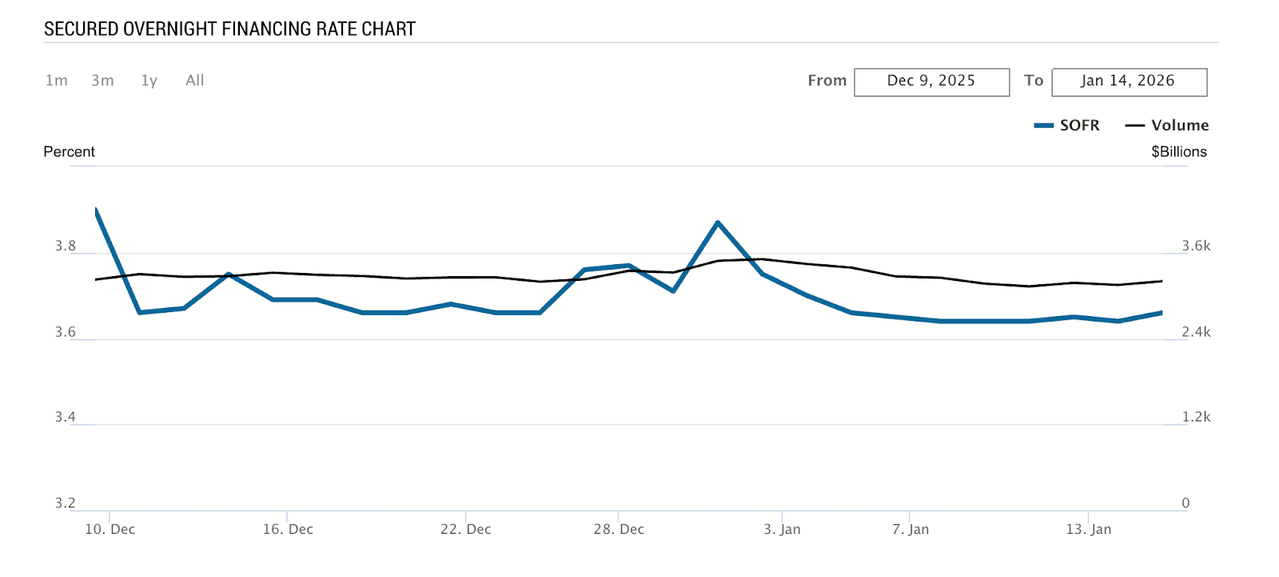Viewport: 1279px width, 577px height.
Task: Select the 13. Jan axis marker
Action: (1088, 529)
